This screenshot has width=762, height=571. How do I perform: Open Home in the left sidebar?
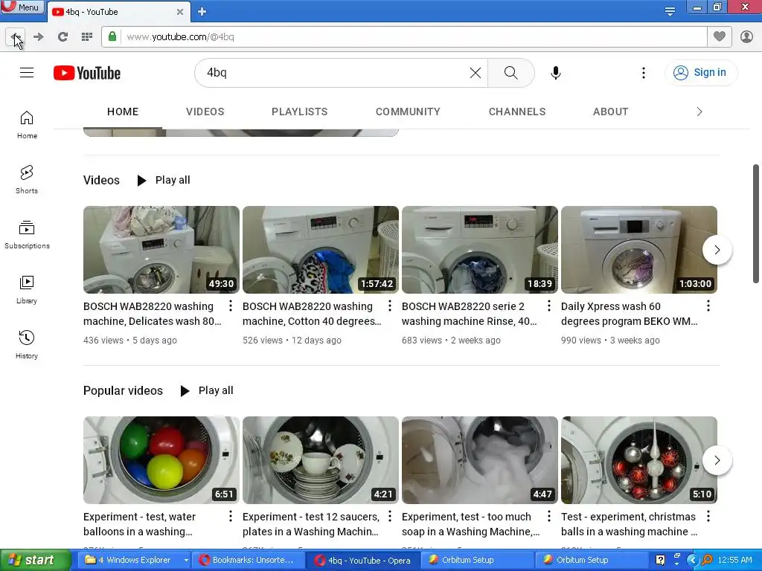27,125
